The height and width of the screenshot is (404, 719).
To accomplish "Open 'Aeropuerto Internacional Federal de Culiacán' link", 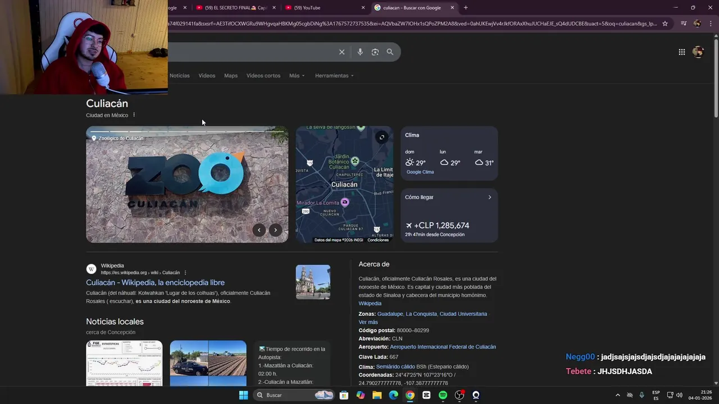I will (x=443, y=347).
